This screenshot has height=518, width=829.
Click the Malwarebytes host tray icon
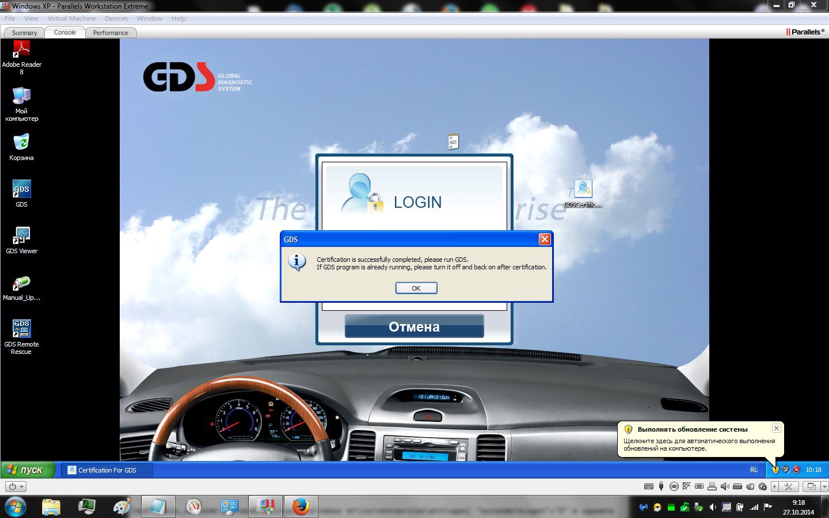coord(644,507)
